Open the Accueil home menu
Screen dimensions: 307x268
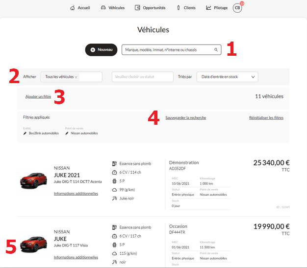tap(80, 8)
